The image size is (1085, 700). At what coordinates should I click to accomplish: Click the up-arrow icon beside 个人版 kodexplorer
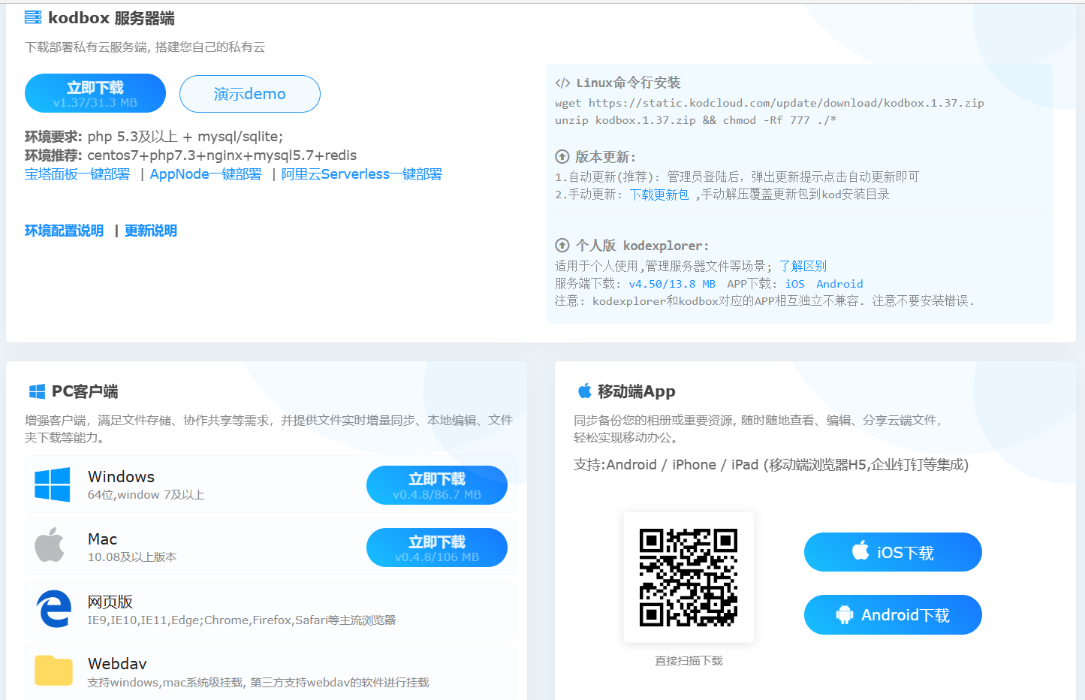(x=562, y=246)
